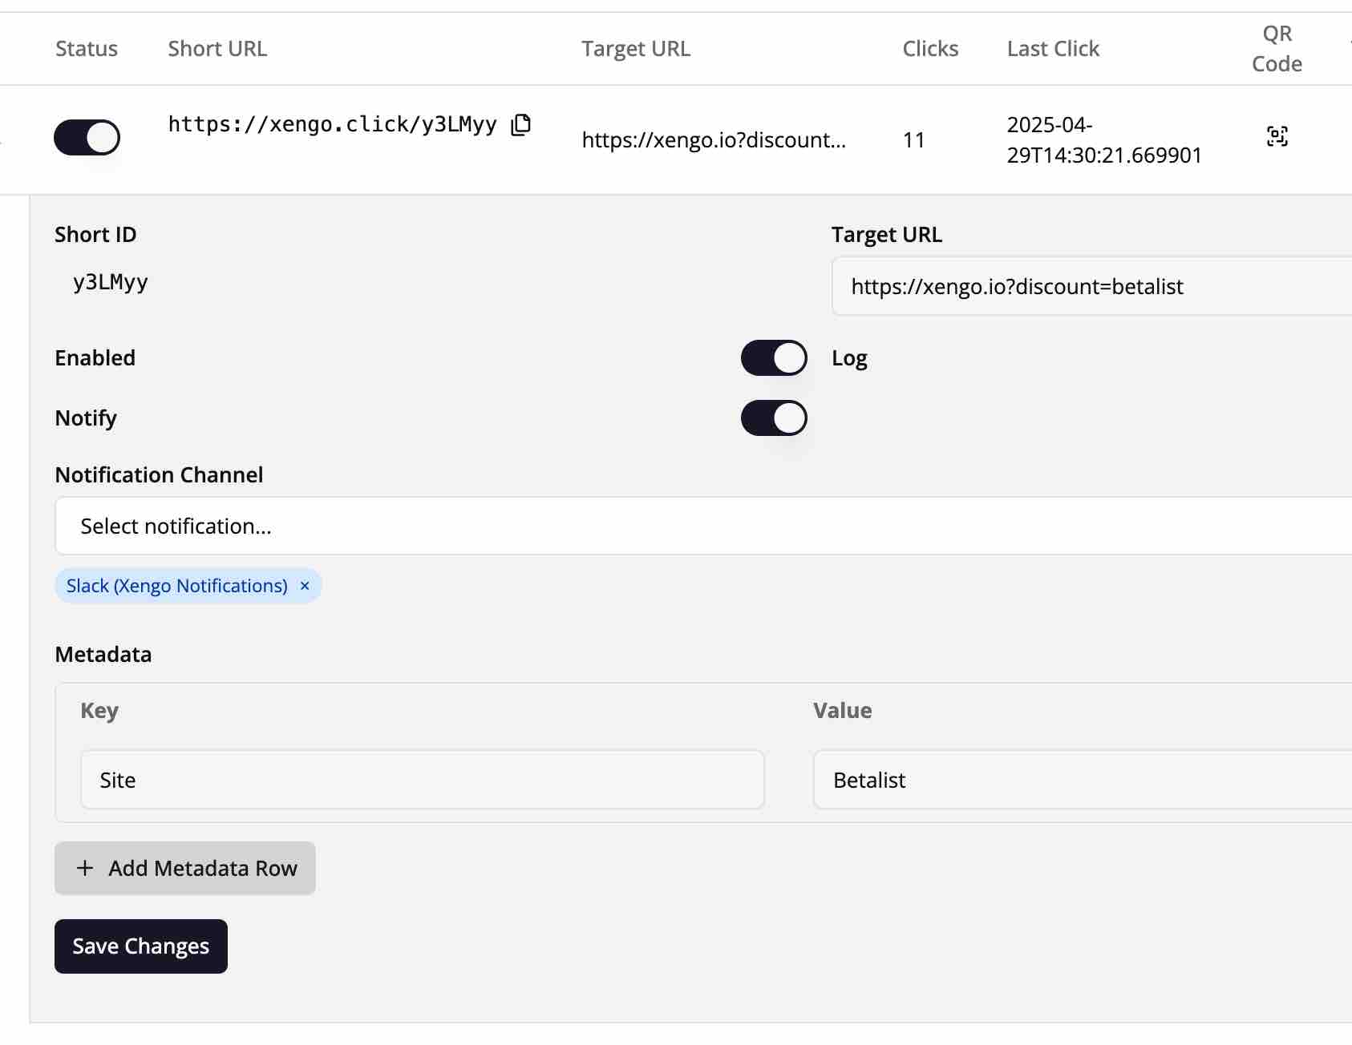Click Add Metadata Row
1352x1045 pixels.
click(x=184, y=868)
